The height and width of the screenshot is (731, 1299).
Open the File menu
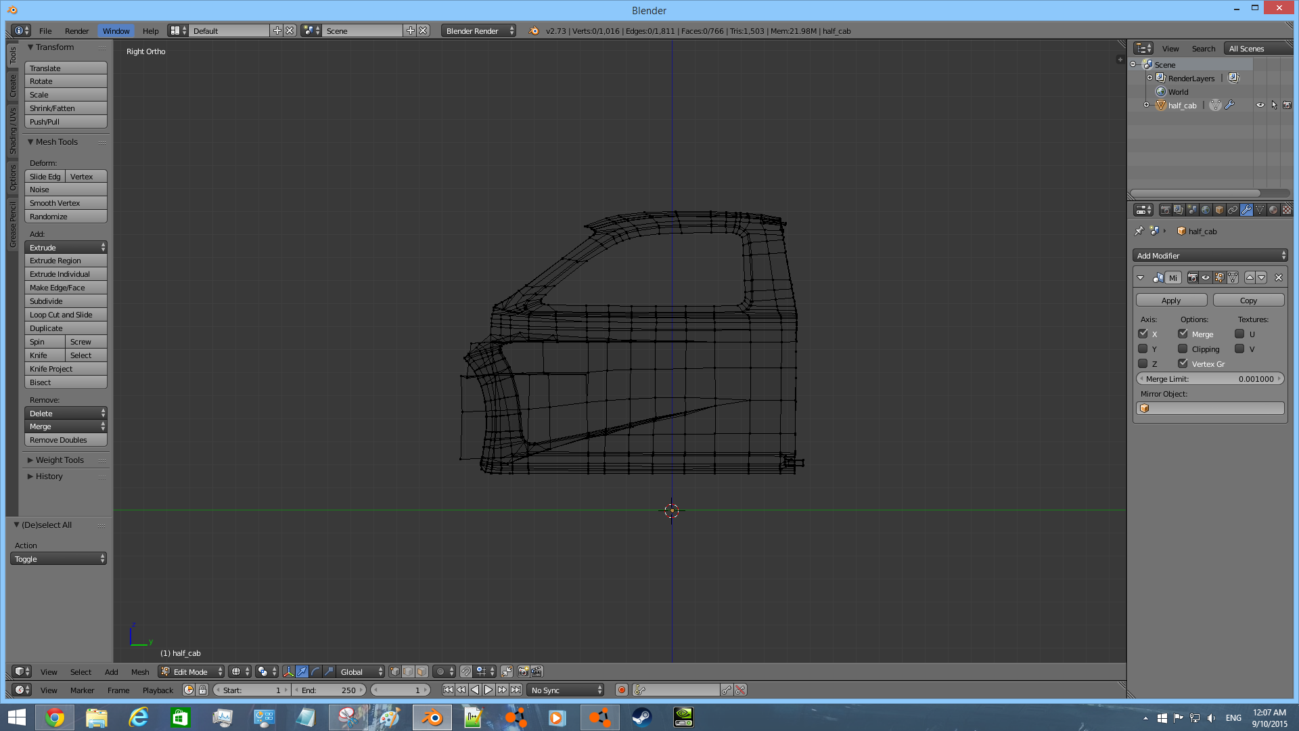coord(45,30)
